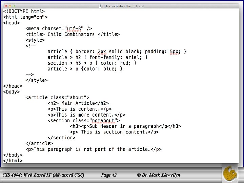244x183 pixels.
Task: Click the <article class="about"> line
Action: 57,98
